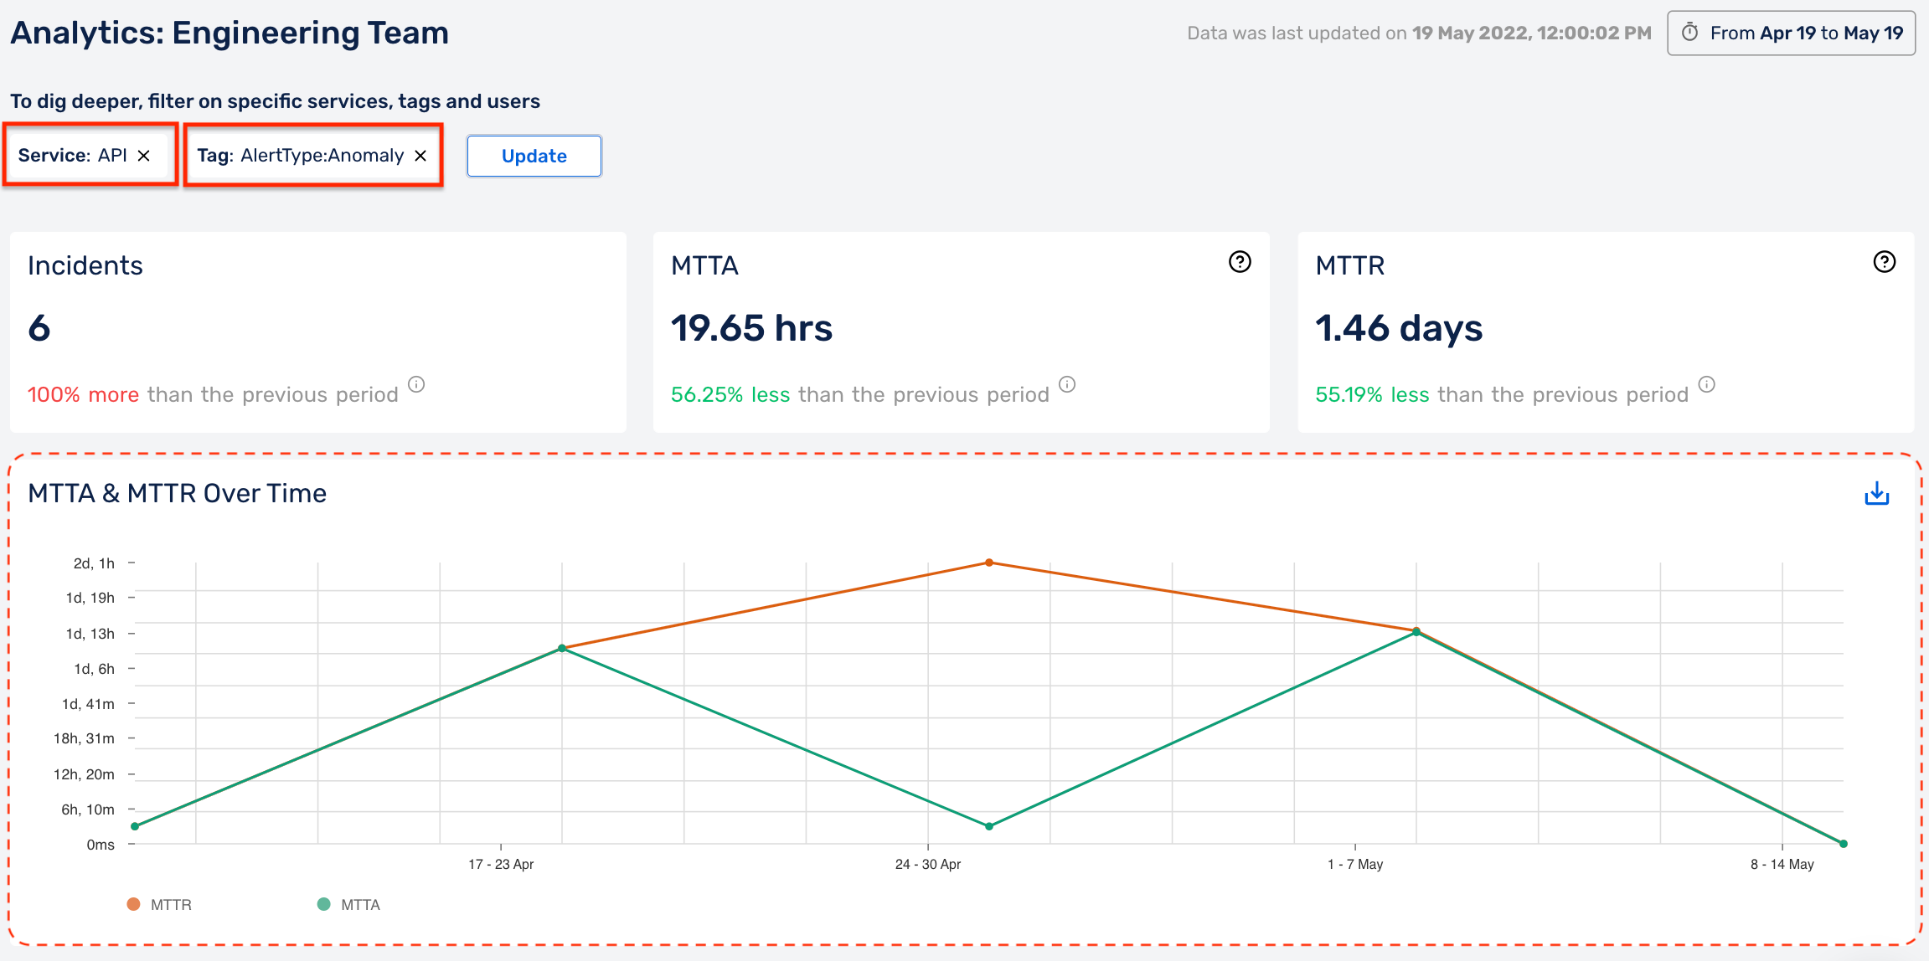This screenshot has height=961, width=1929.
Task: Open the MTTA help tooltip icon
Action: [x=1239, y=262]
